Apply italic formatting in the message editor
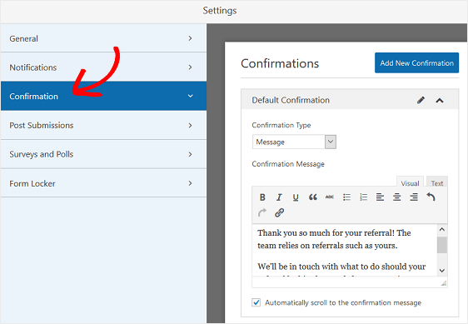Screen dimensions: 468x324 [279, 197]
